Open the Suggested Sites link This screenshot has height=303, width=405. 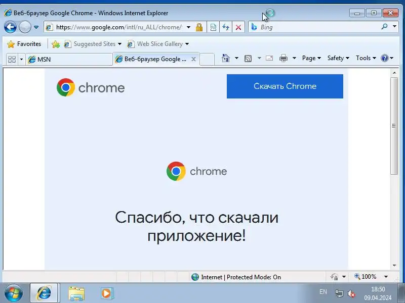click(x=93, y=44)
